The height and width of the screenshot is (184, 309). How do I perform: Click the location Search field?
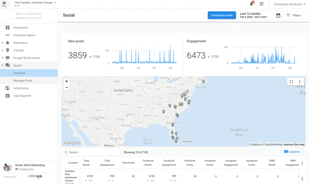(x=91, y=152)
